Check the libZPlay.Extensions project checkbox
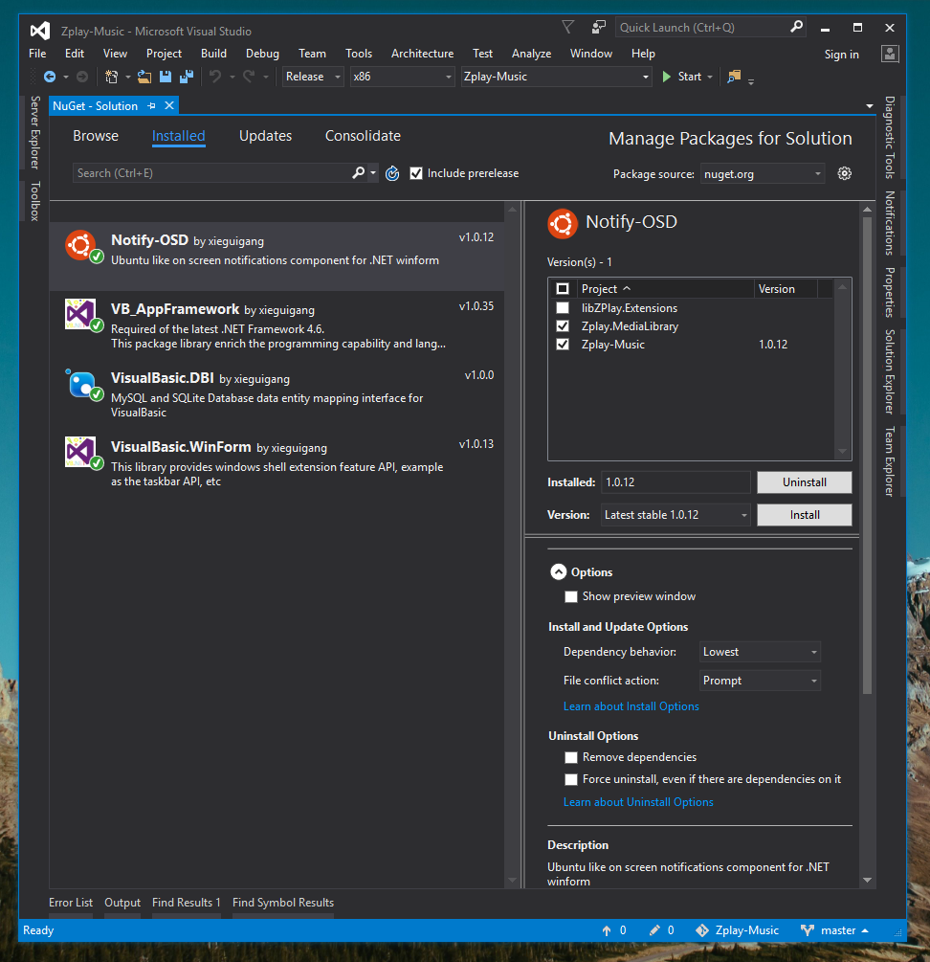 click(563, 308)
